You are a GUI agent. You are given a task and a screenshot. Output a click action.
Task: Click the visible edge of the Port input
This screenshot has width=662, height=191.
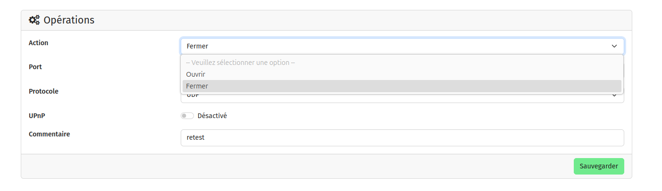coord(624,71)
